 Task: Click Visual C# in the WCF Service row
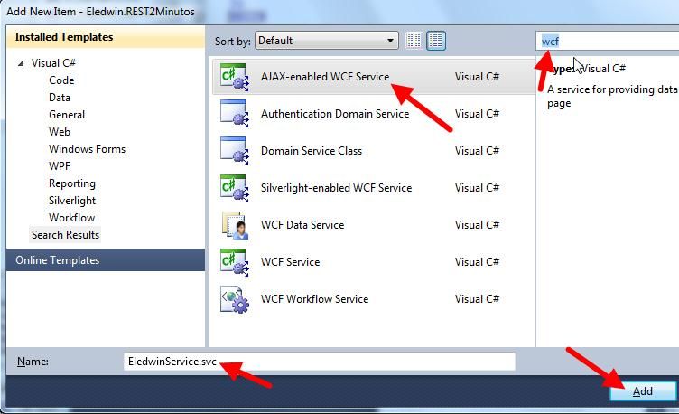pos(477,262)
